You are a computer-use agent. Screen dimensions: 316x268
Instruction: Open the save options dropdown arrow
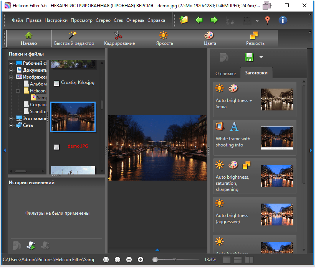tap(261, 57)
